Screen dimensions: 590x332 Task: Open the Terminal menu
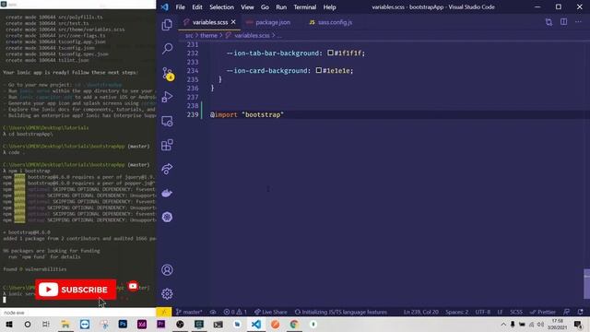[304, 7]
